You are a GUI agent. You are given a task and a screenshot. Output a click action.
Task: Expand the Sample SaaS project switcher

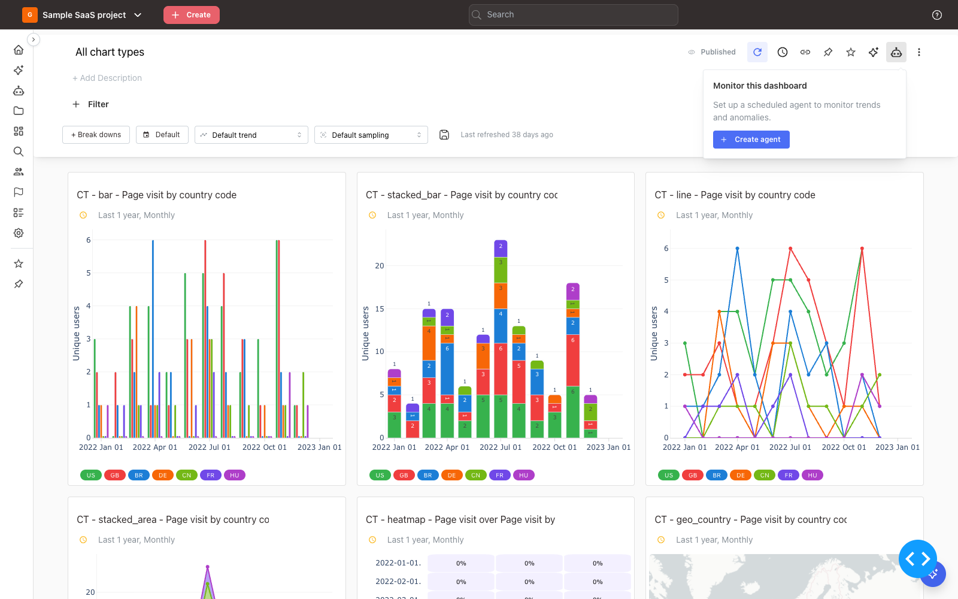coord(83,15)
